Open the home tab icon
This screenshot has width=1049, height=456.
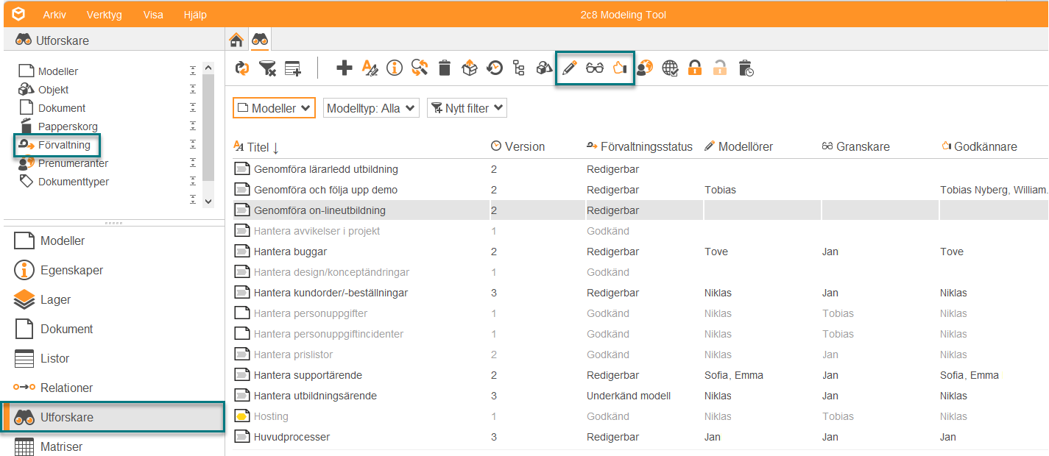point(236,40)
